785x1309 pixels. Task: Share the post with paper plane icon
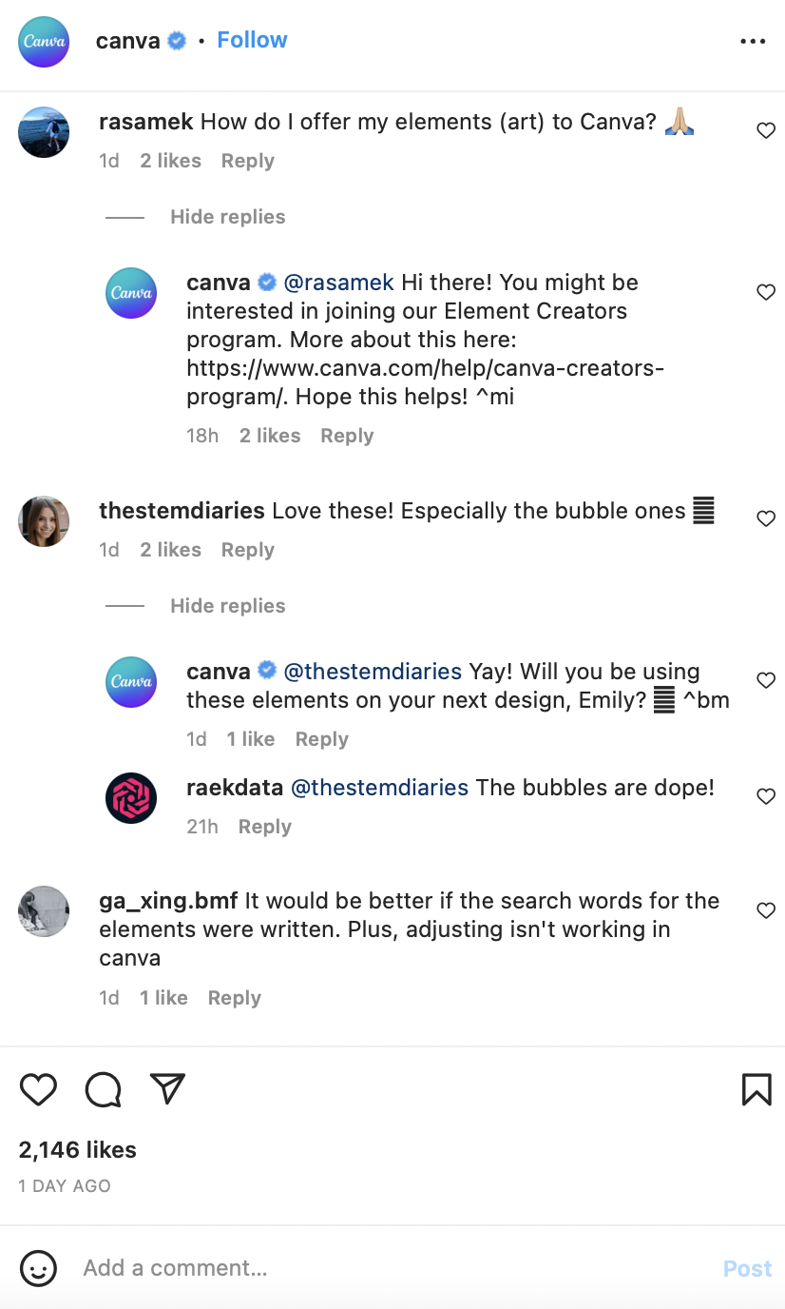point(167,1089)
